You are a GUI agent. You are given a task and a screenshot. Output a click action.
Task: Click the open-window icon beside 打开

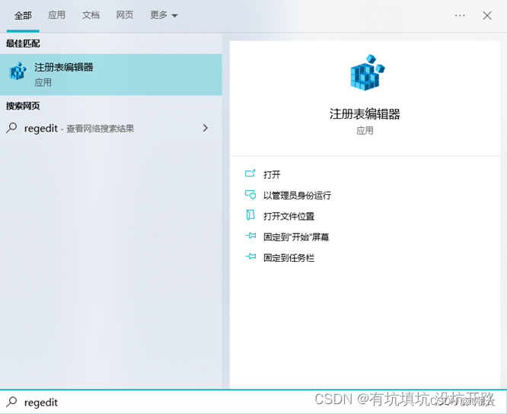tap(250, 174)
